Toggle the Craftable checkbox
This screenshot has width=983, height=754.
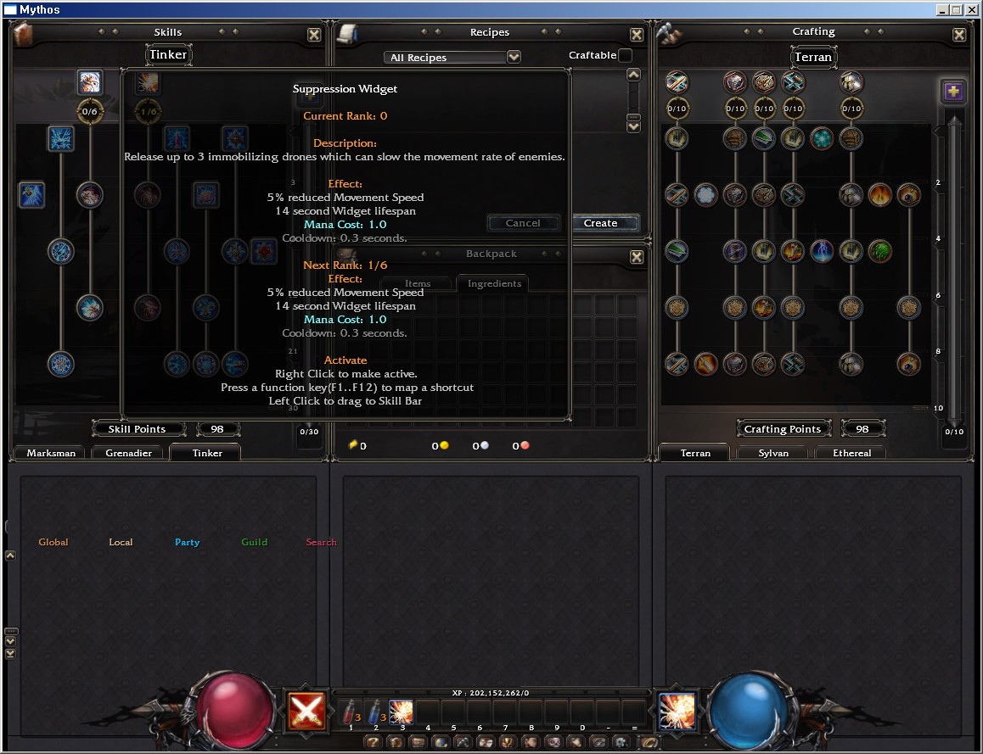(x=626, y=56)
